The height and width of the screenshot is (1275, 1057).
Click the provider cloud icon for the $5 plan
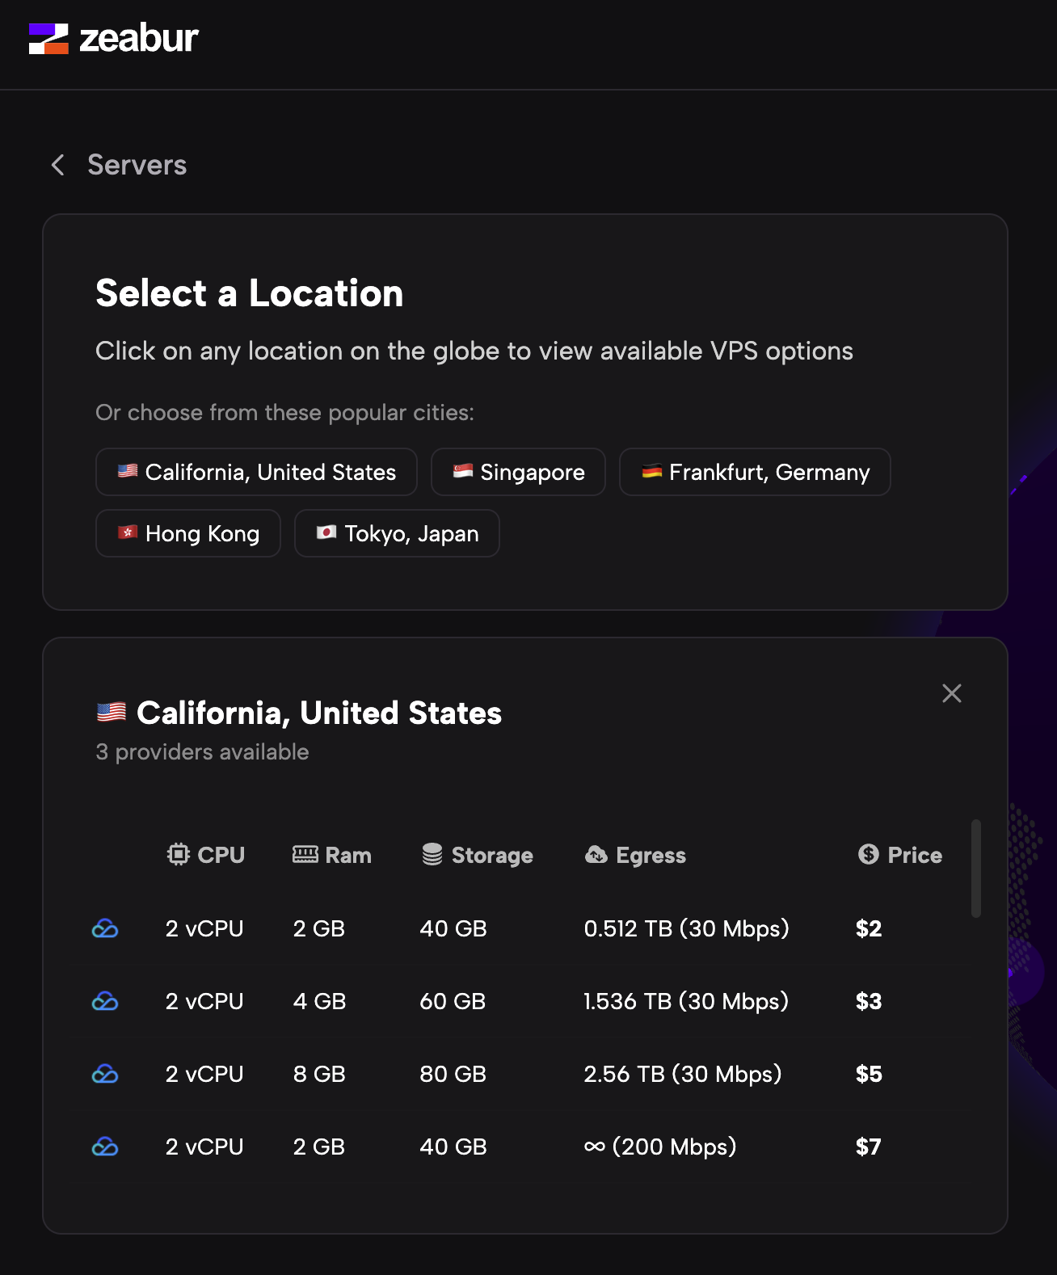(x=105, y=1075)
